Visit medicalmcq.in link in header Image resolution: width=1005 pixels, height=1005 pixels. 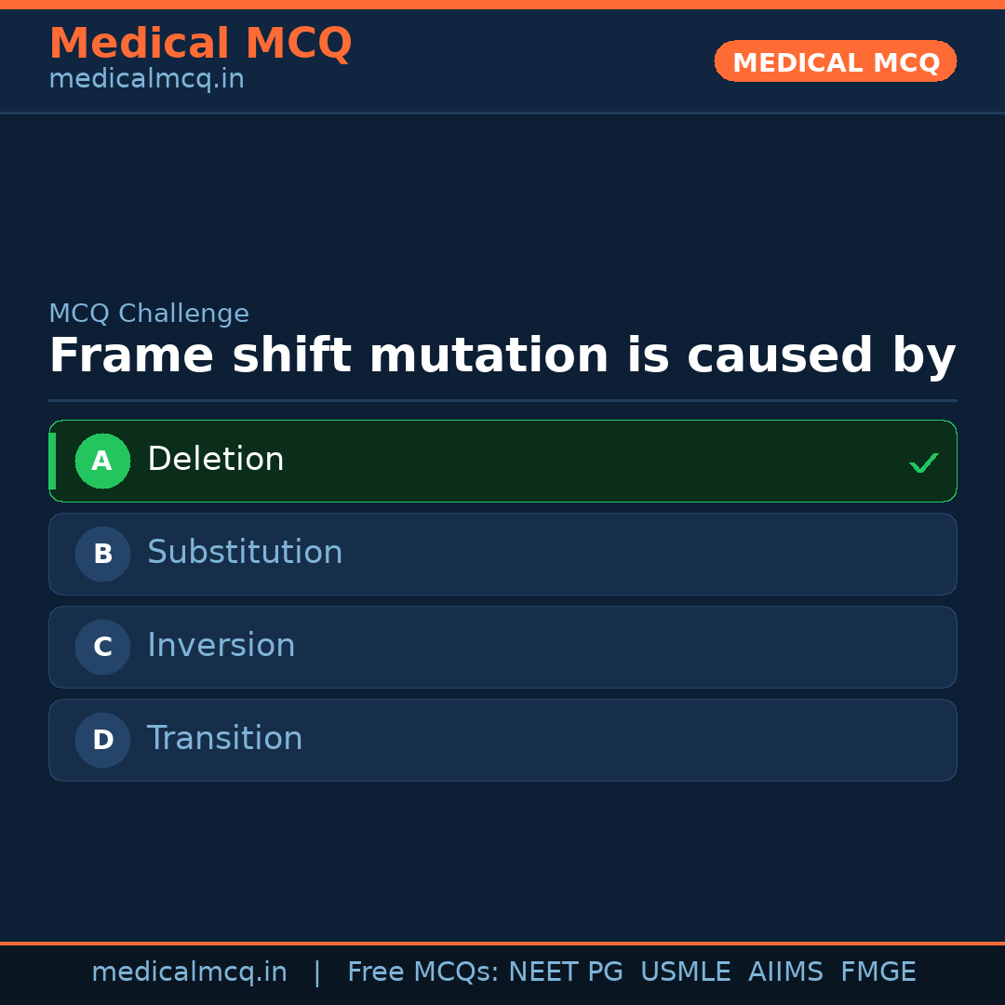146,80
